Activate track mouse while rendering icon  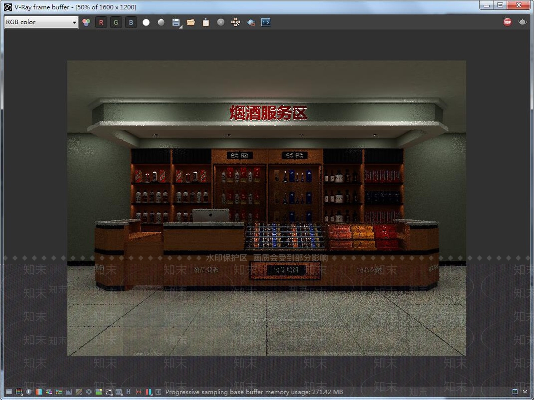[236, 22]
